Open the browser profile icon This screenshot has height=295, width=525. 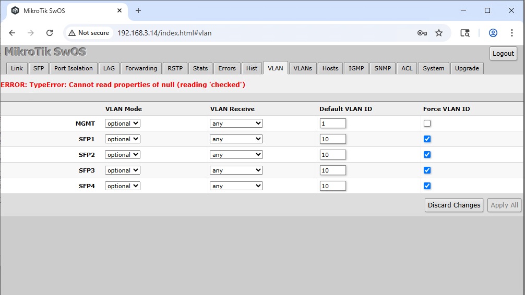click(x=493, y=33)
